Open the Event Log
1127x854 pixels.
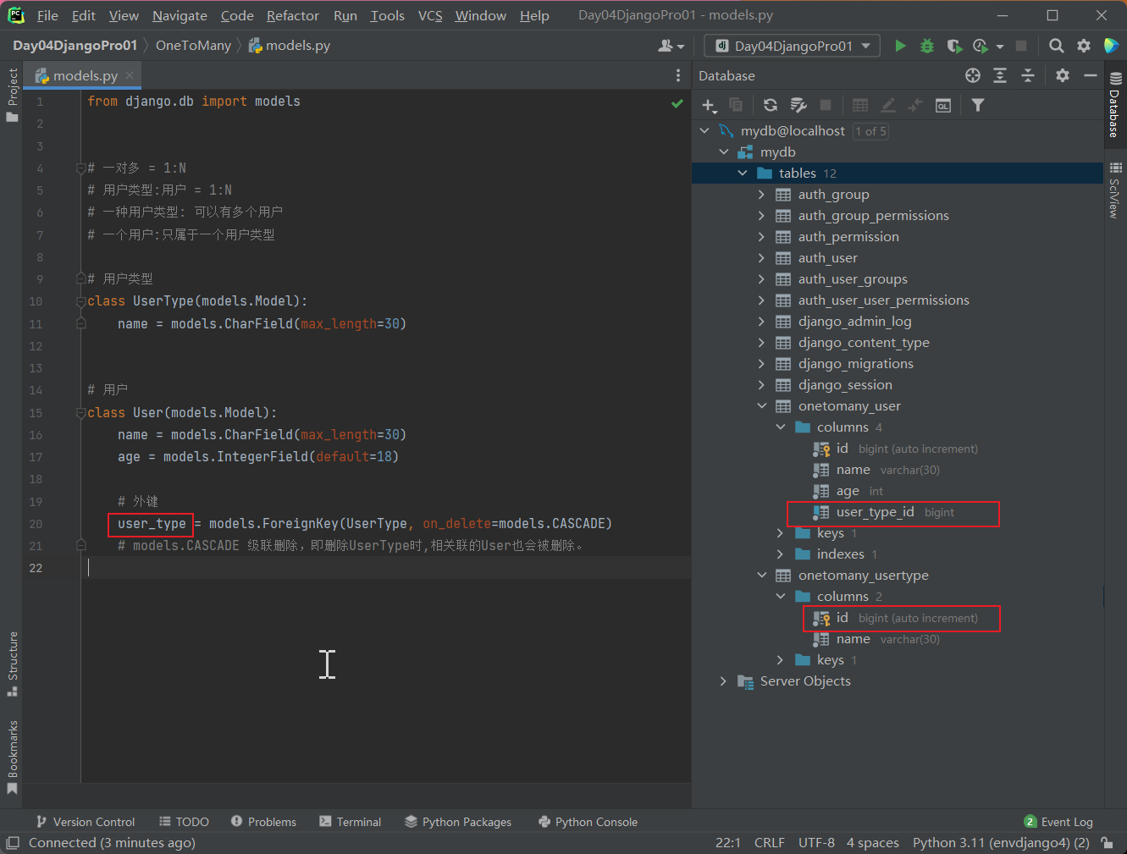(1058, 821)
